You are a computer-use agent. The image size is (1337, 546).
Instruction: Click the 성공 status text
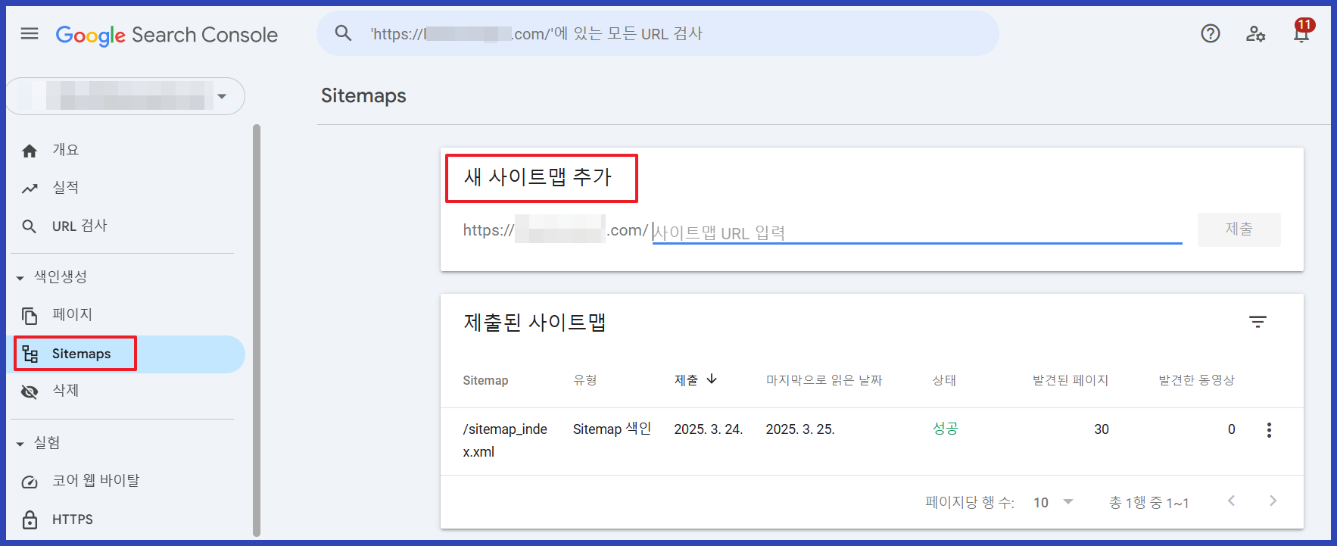pos(945,429)
